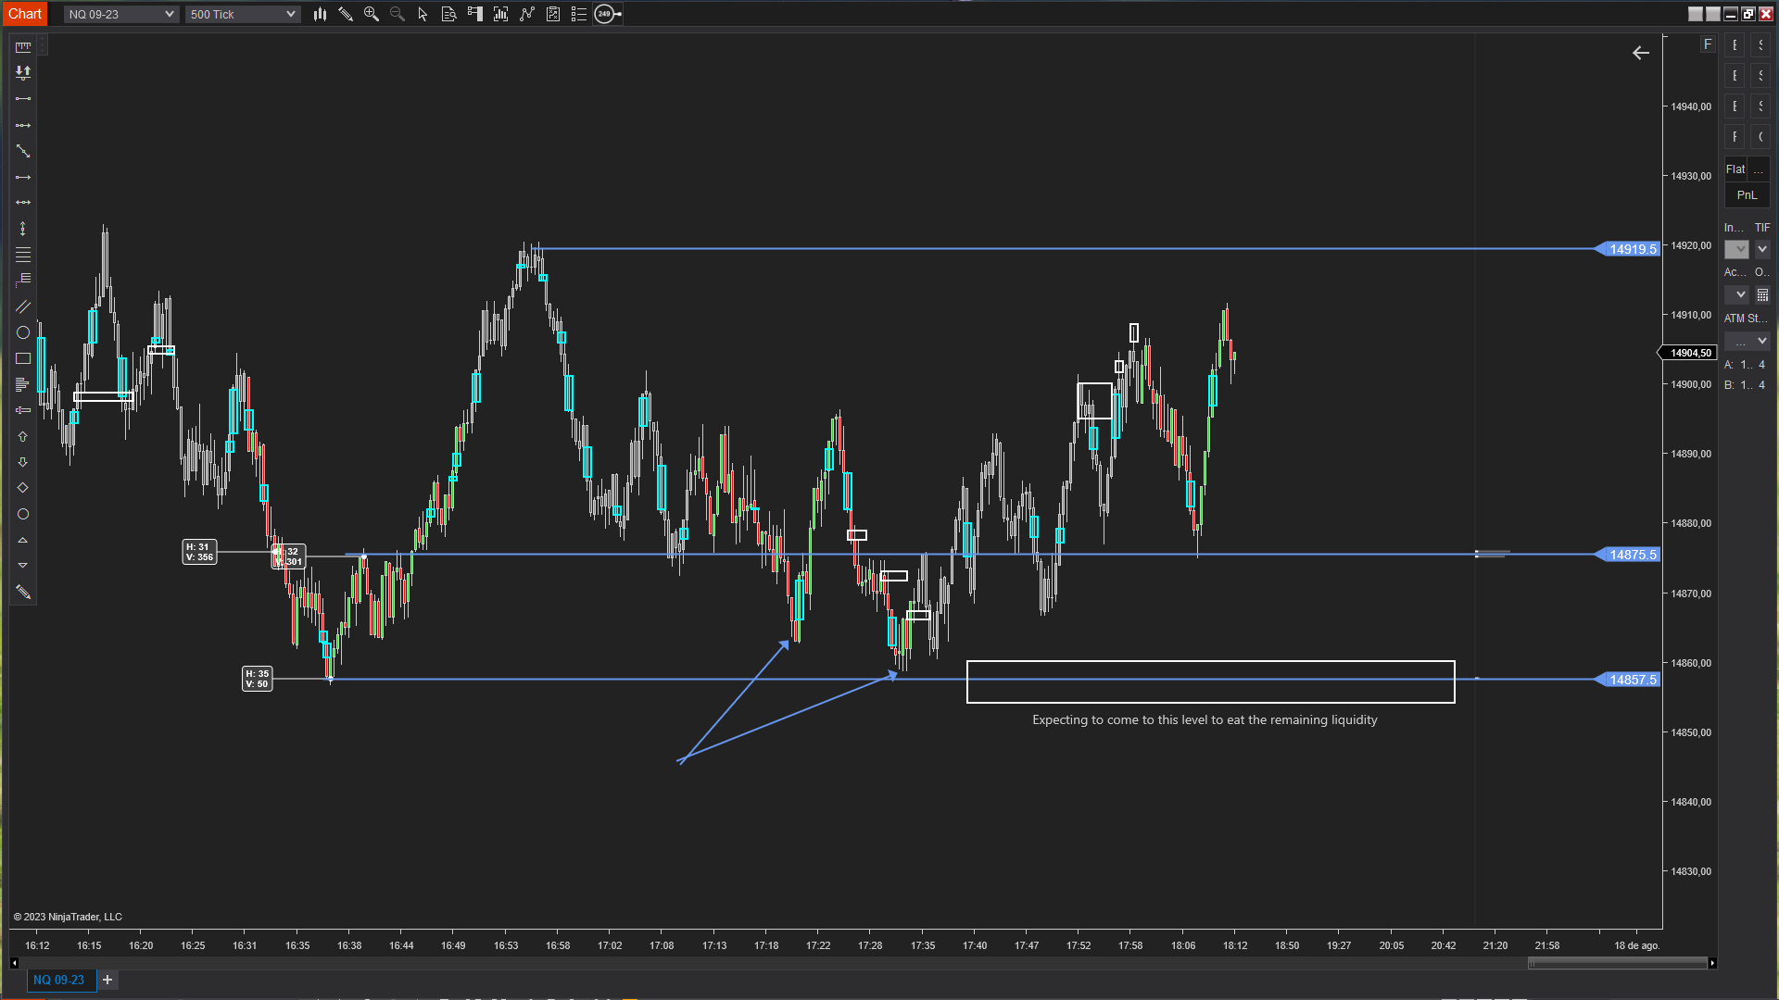Select the Ruler drawing tool
The height and width of the screenshot is (1000, 1779).
click(23, 46)
